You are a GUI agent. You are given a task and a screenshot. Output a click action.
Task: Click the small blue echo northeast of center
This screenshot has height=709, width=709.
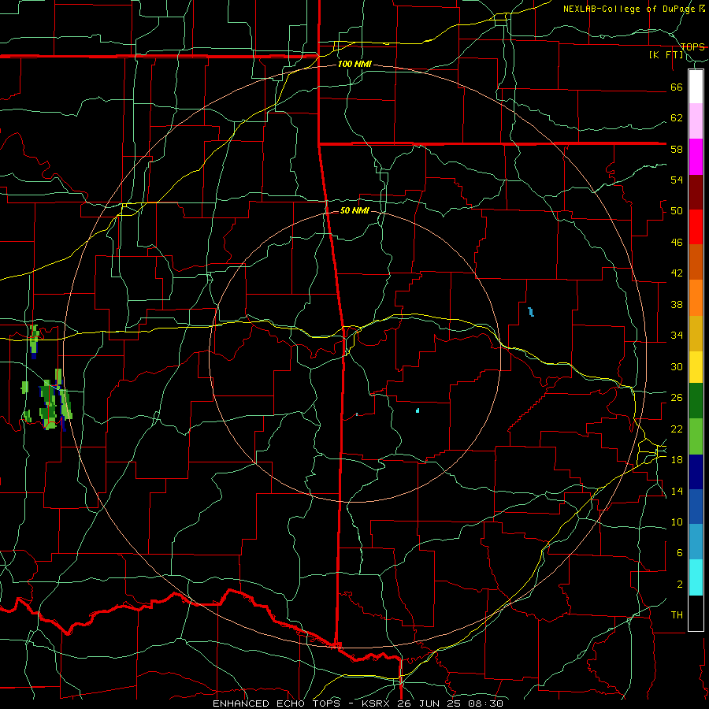click(x=531, y=311)
